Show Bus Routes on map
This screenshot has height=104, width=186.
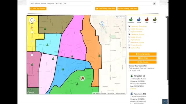click(143, 62)
